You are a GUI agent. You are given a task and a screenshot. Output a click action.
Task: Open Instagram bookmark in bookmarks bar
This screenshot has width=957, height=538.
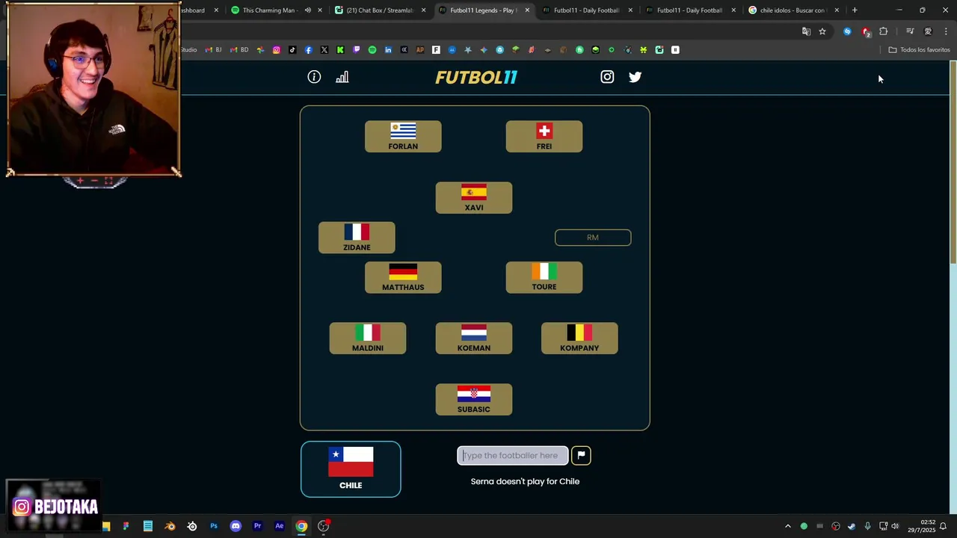tap(277, 50)
